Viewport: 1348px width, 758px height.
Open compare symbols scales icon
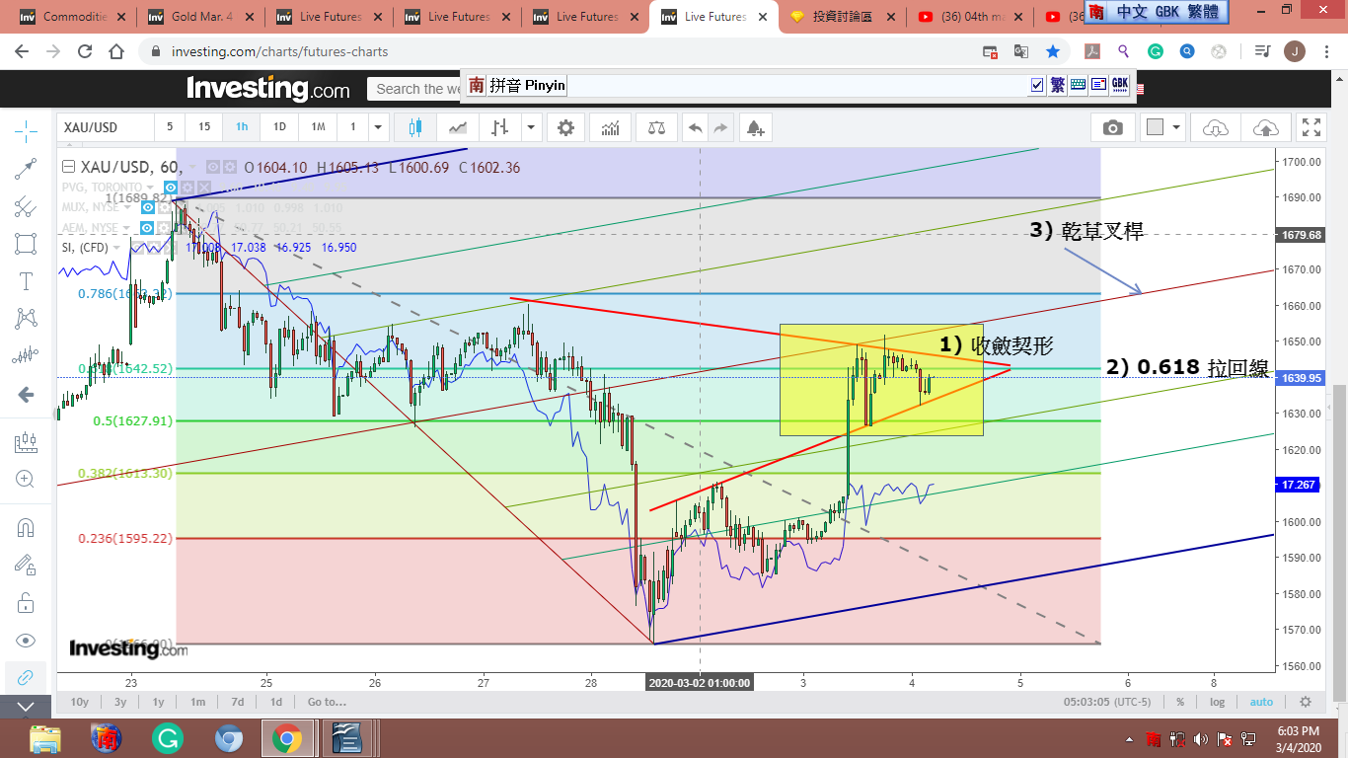tap(655, 127)
